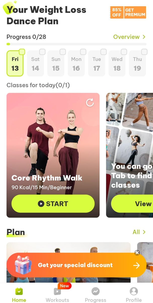Viewport: 153px width, 303px height.
Task: Expand All plans chevron
Action: (x=144, y=232)
